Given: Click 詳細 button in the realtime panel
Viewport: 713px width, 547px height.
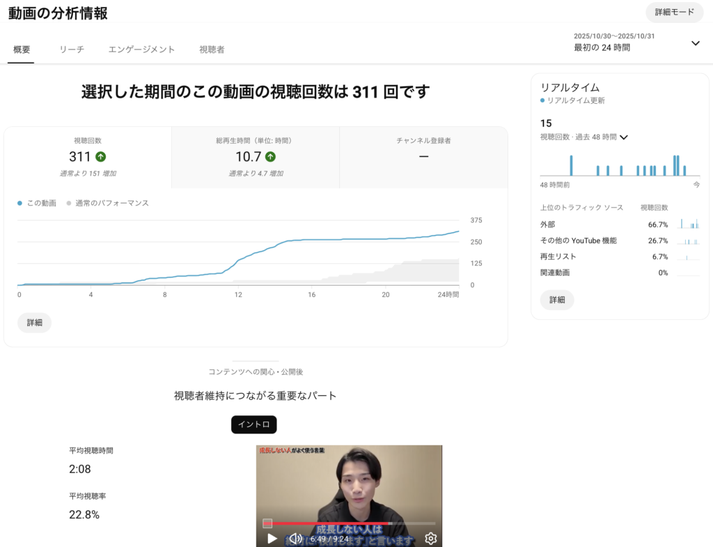Looking at the screenshot, I should (557, 300).
